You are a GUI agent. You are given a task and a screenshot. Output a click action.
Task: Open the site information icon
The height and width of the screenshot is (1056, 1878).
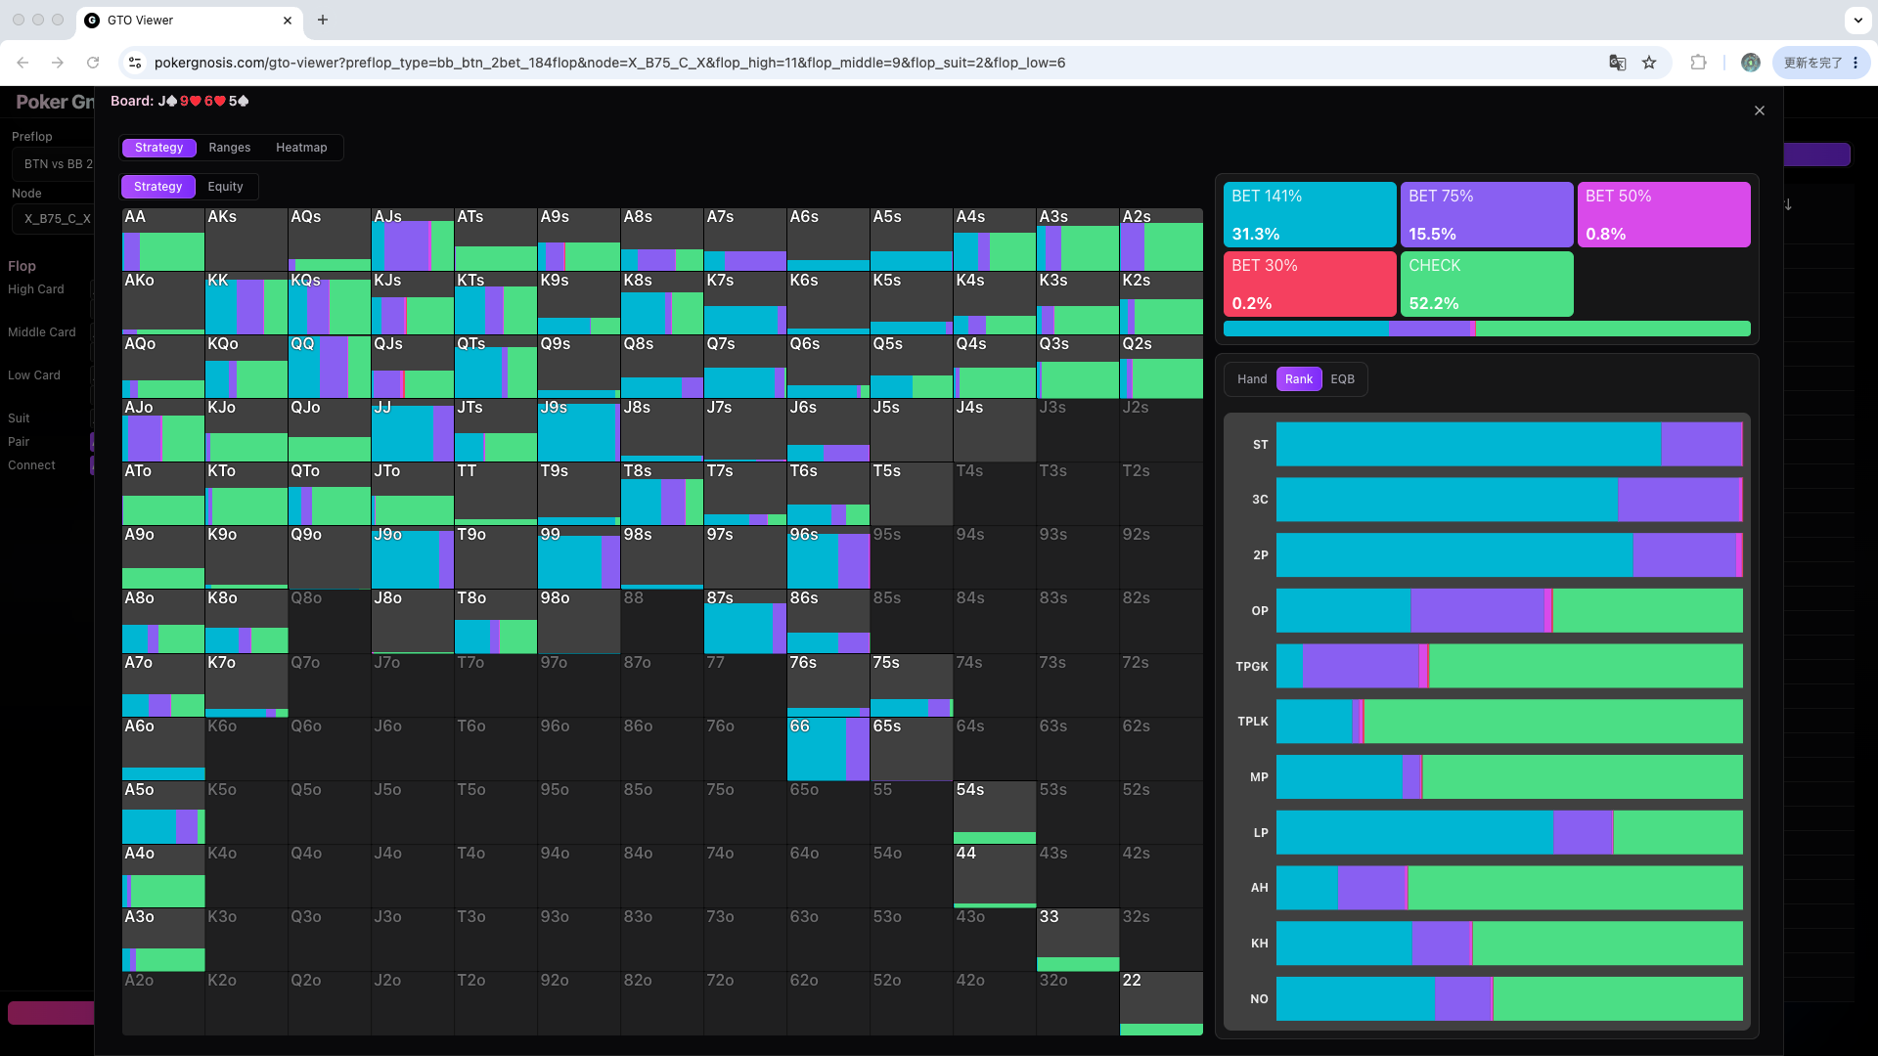135,63
